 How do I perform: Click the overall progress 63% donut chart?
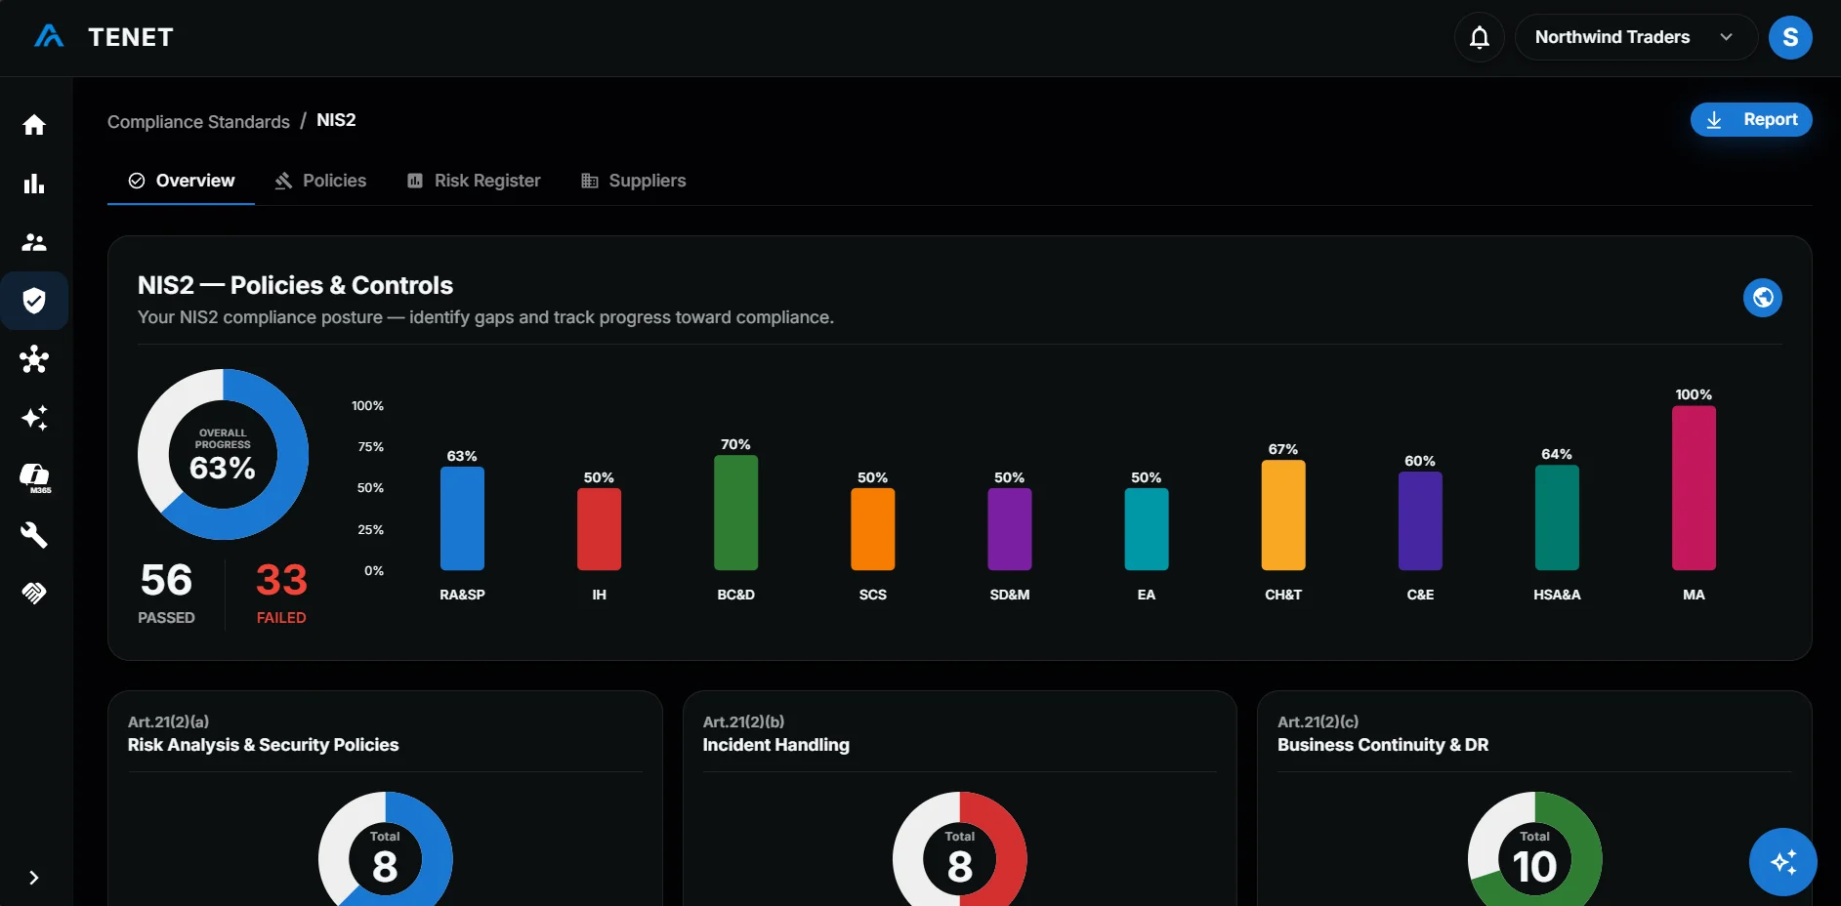point(223,454)
